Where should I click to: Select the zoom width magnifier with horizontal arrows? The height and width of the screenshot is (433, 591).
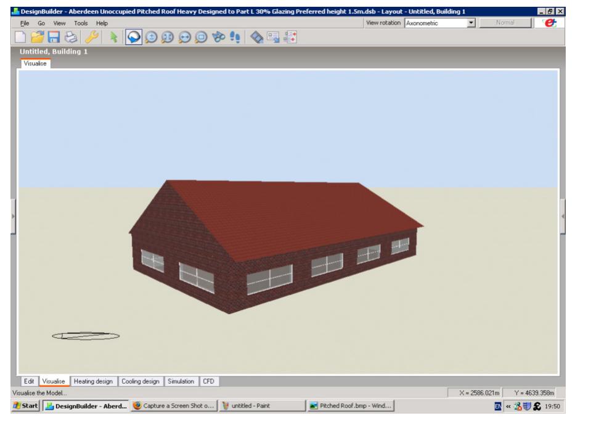[x=184, y=38]
